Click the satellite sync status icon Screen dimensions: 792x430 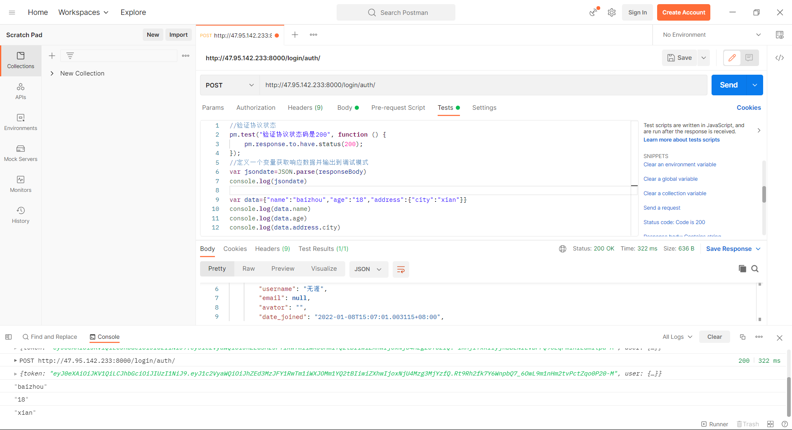(594, 12)
